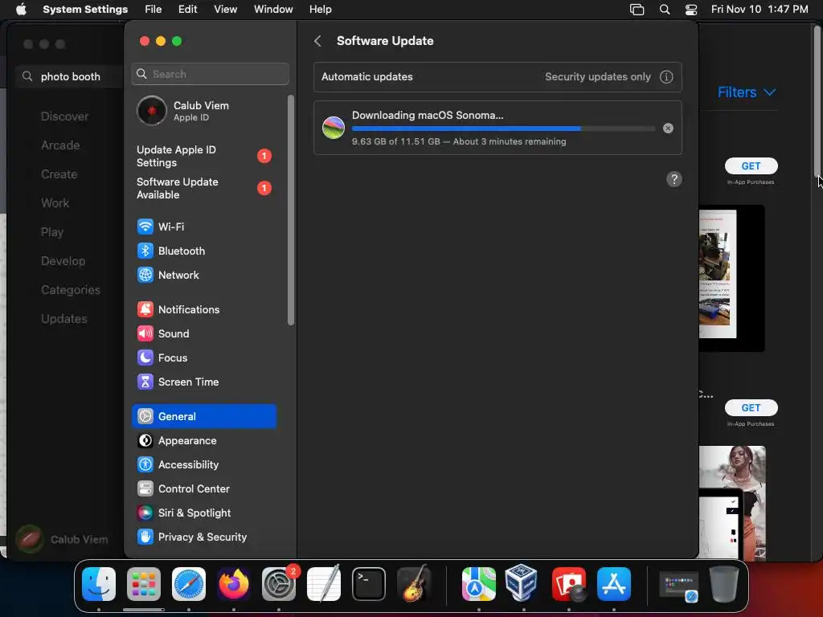Focus the System Settings search field
The width and height of the screenshot is (823, 617).
[x=210, y=74]
